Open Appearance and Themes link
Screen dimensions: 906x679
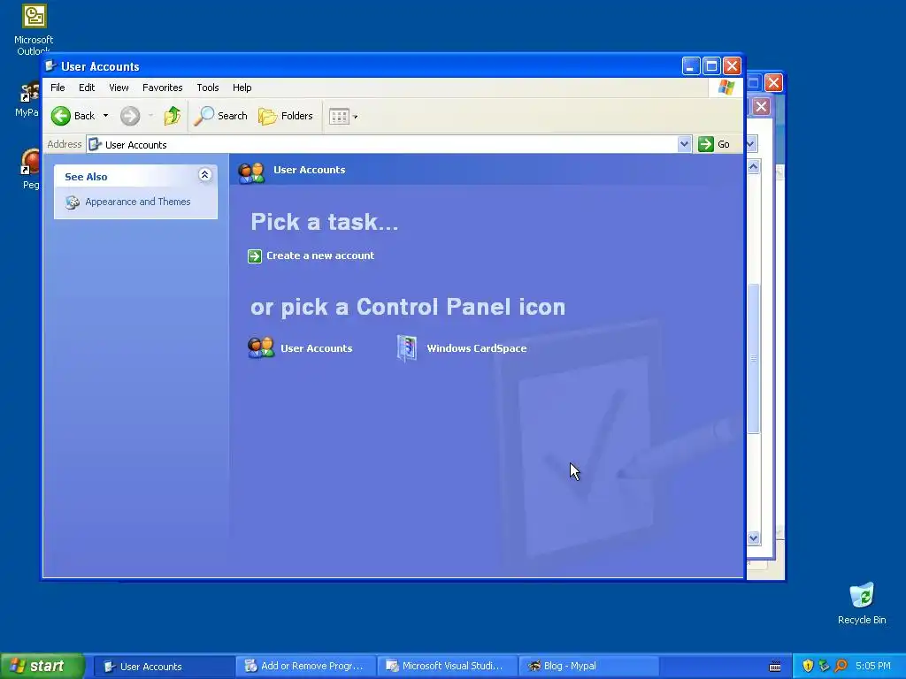coord(137,202)
